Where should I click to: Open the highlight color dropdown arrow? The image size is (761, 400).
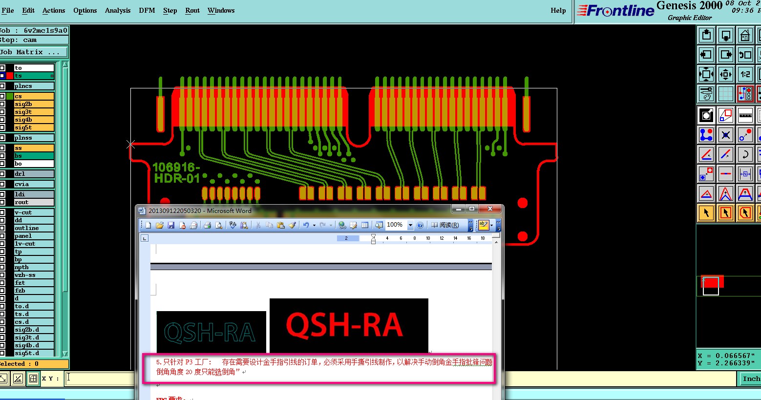click(x=491, y=225)
